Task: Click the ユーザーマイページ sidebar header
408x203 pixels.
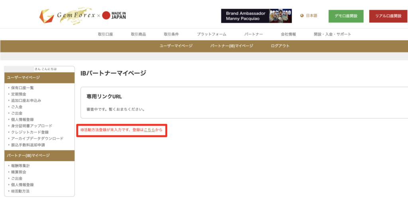Action: [x=39, y=77]
